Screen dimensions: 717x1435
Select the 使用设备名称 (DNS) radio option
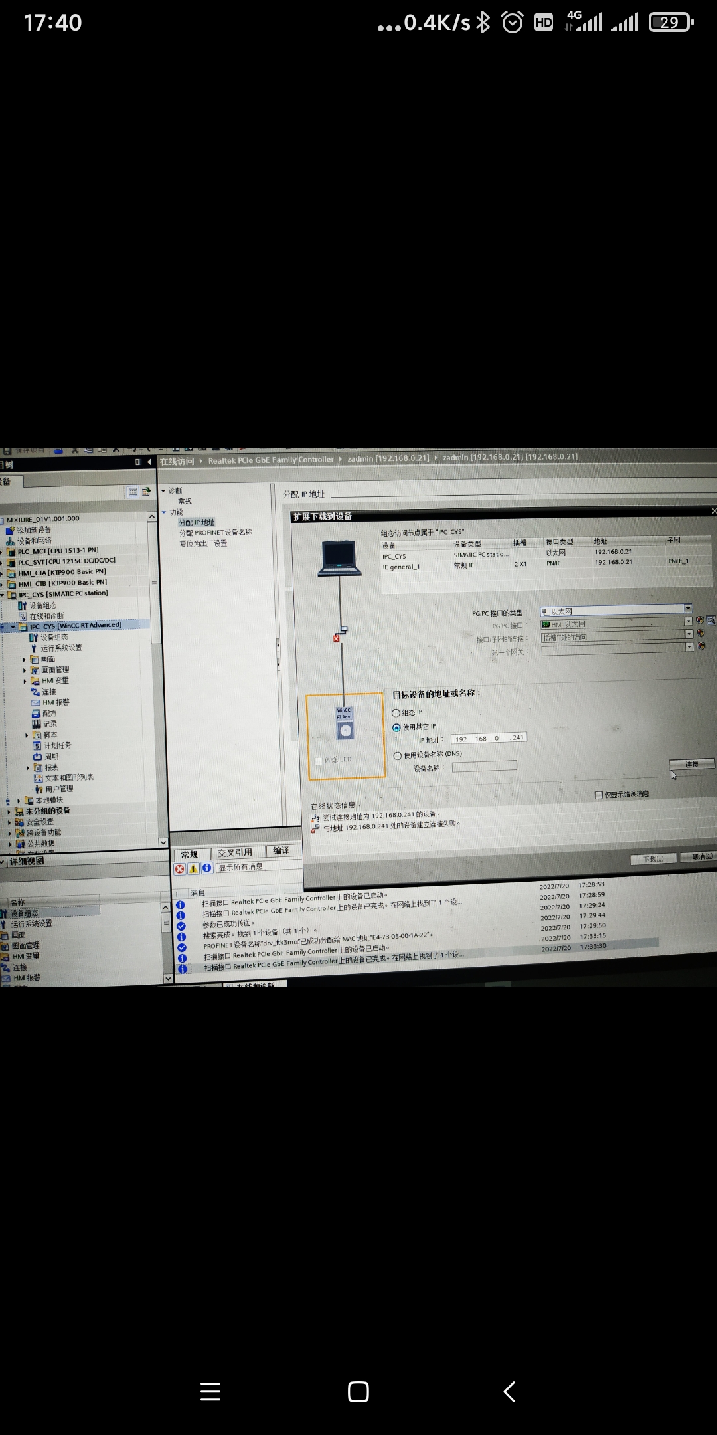(x=398, y=755)
